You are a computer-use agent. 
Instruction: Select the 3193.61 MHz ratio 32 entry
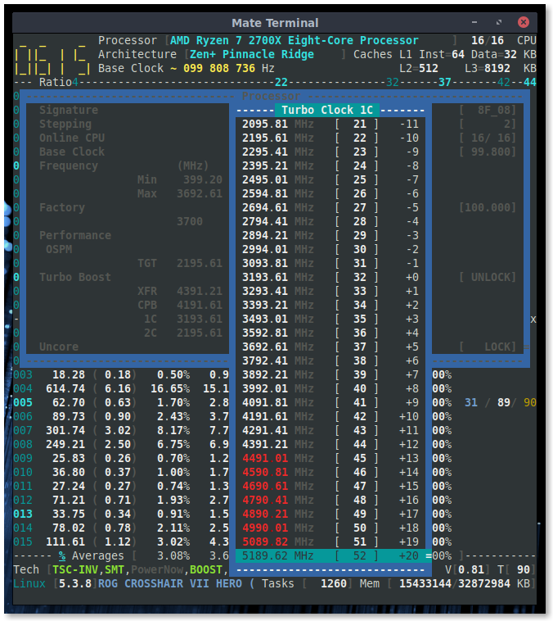(330, 277)
